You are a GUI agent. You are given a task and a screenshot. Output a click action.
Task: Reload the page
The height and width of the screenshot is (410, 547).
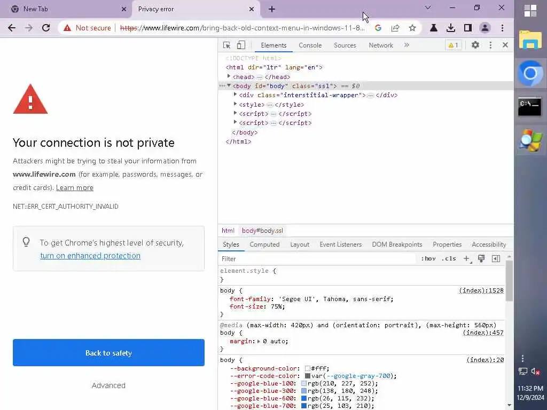pos(46,28)
